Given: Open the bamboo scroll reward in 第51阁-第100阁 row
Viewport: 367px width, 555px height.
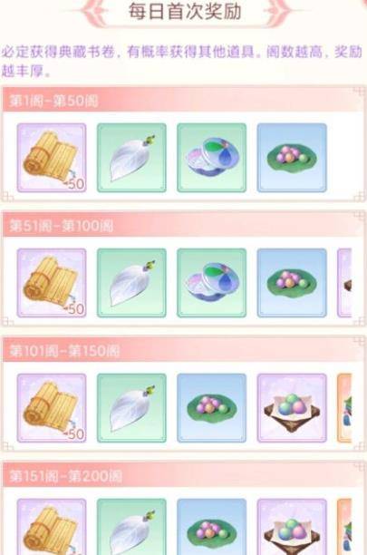Looking at the screenshot, I should [x=52, y=283].
